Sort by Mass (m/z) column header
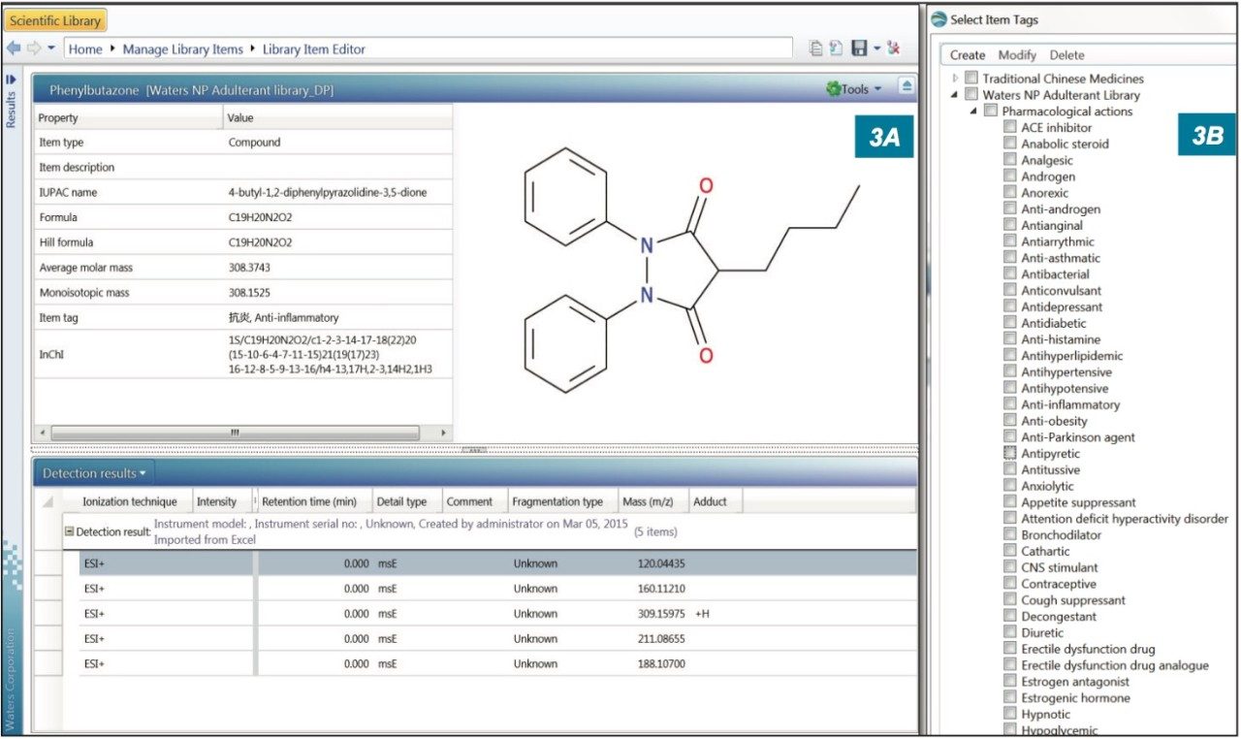Image resolution: width=1241 pixels, height=739 pixels. [652, 501]
